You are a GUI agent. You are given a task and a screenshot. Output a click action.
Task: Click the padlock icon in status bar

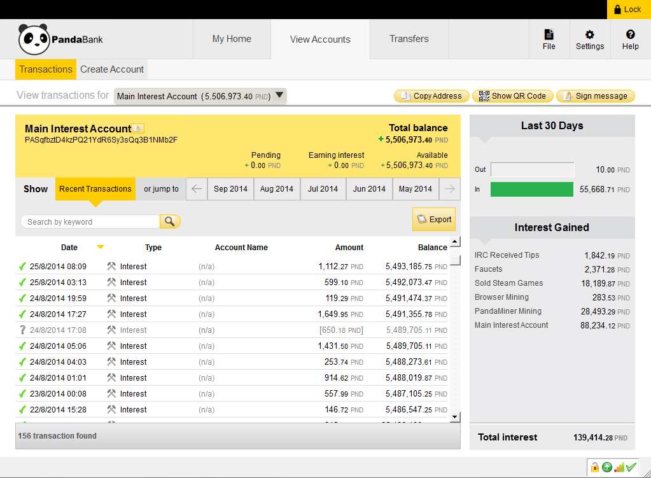click(x=594, y=467)
